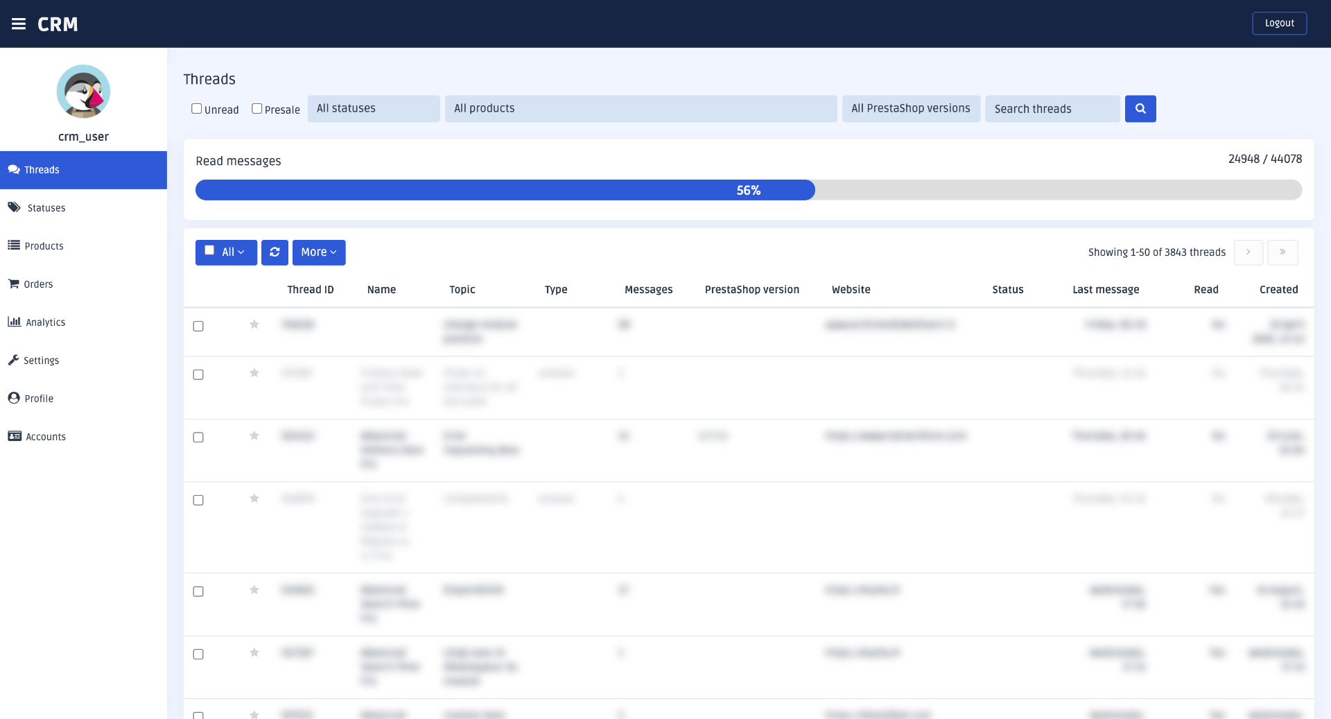Click the Analytics bar chart icon
The width and height of the screenshot is (1331, 719).
(14, 321)
